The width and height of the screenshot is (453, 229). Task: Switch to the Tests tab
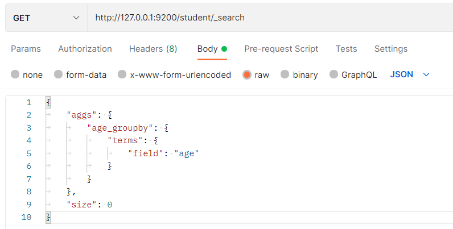tap(346, 49)
